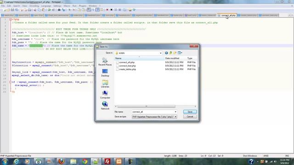Viewport: 294px width, 165px height.
Task: Switch to the connect_all.php editor tab
Action: click(x=227, y=15)
